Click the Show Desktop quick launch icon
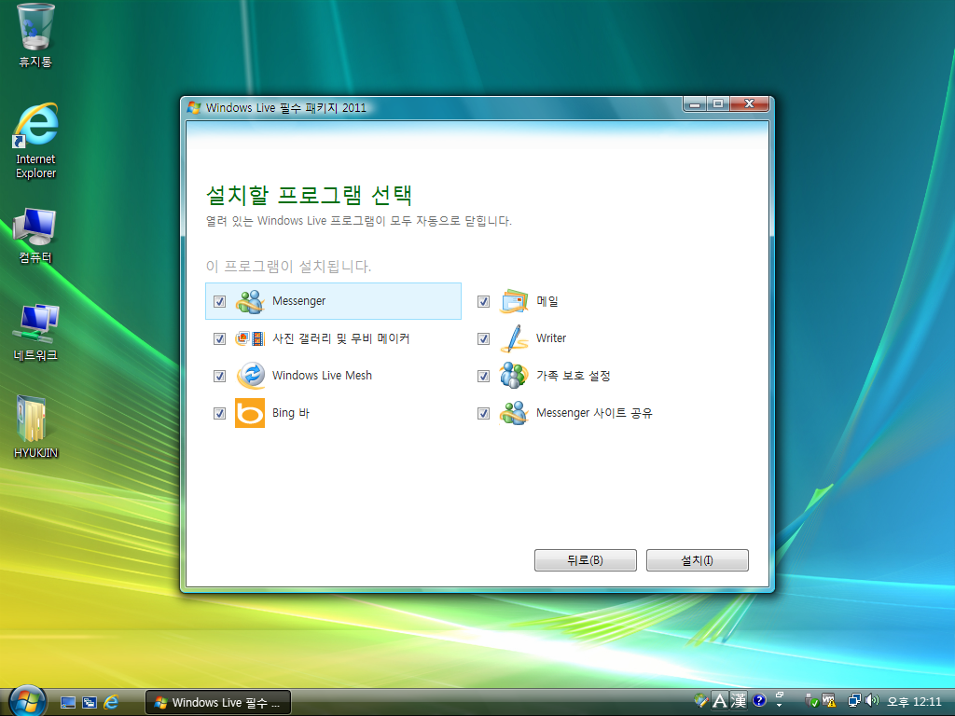Screen dimensions: 955x716 coord(68,703)
